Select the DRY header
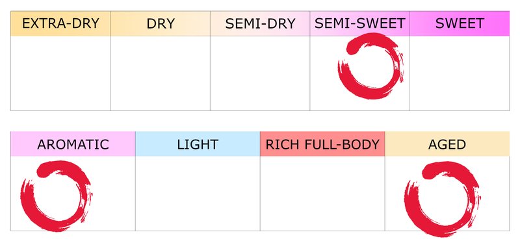This screenshot has height=241, width=520. click(160, 23)
